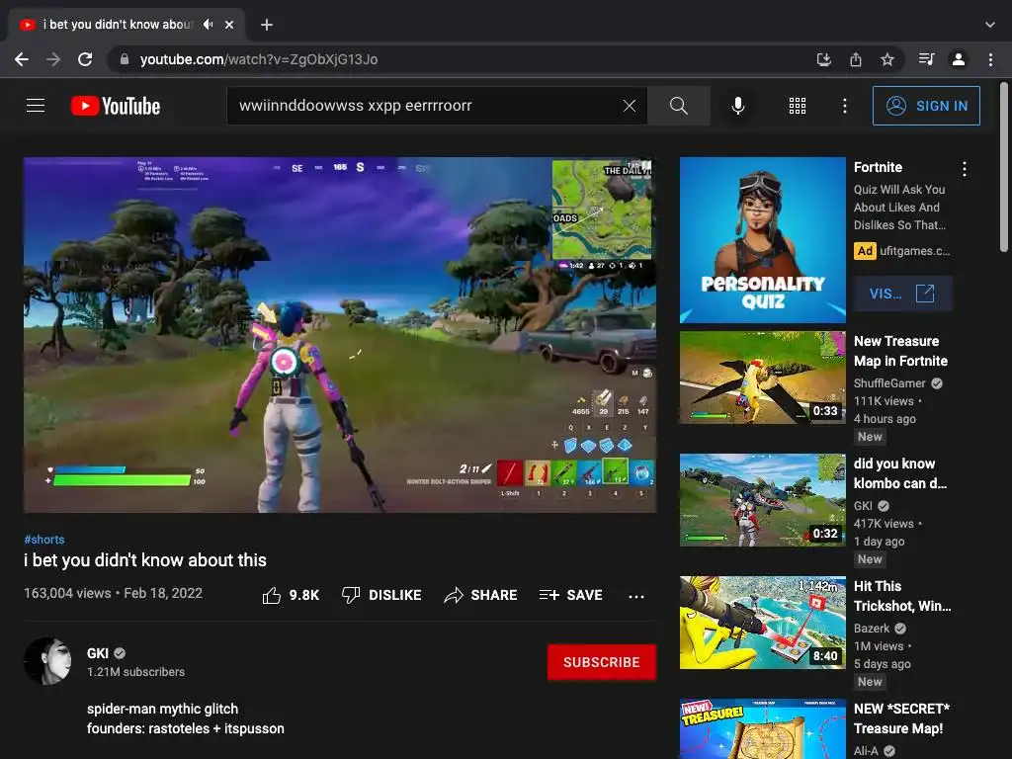
Task: Open YouTube settings three-dot menu
Action: (x=845, y=106)
